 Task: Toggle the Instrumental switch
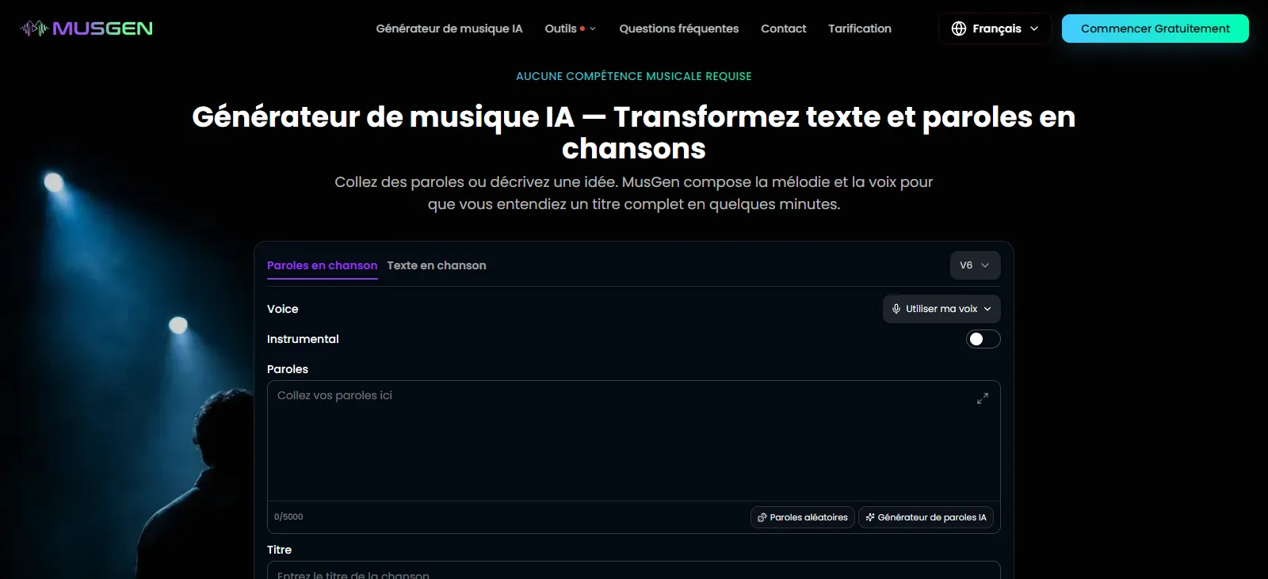(983, 339)
